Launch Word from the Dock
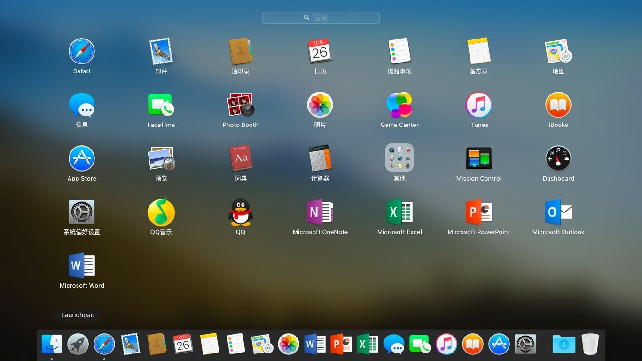The image size is (642, 361). tap(315, 344)
